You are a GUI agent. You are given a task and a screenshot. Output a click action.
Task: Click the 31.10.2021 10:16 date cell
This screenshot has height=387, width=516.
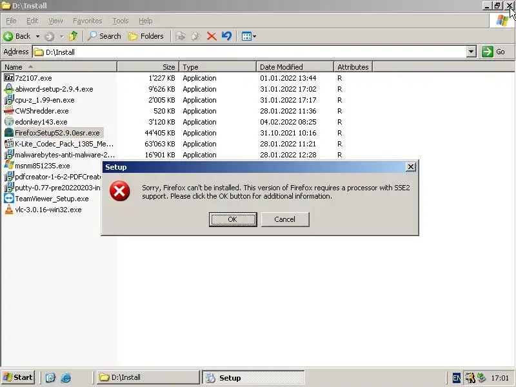point(288,133)
